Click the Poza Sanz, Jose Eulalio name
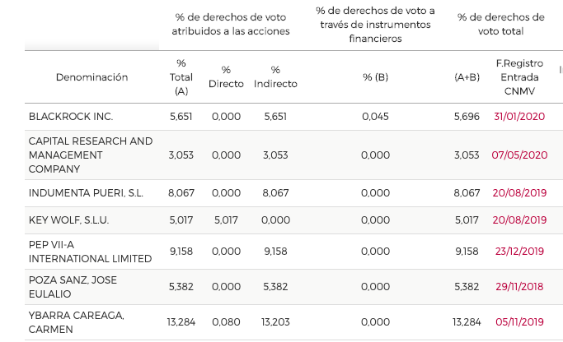 point(73,287)
